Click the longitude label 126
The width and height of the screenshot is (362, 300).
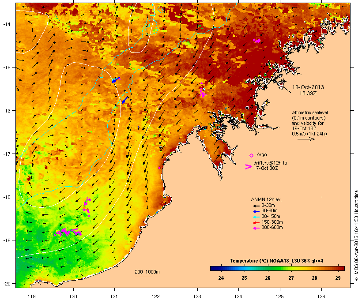point(321,296)
